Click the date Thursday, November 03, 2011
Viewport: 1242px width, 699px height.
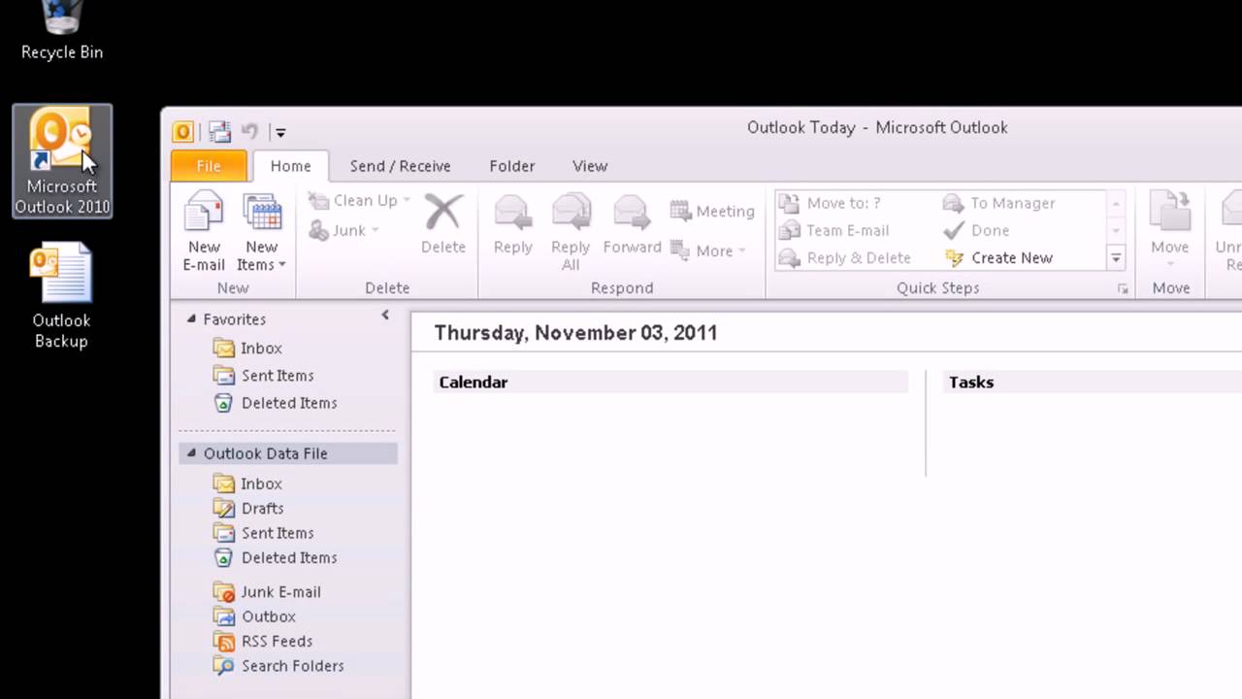(575, 332)
